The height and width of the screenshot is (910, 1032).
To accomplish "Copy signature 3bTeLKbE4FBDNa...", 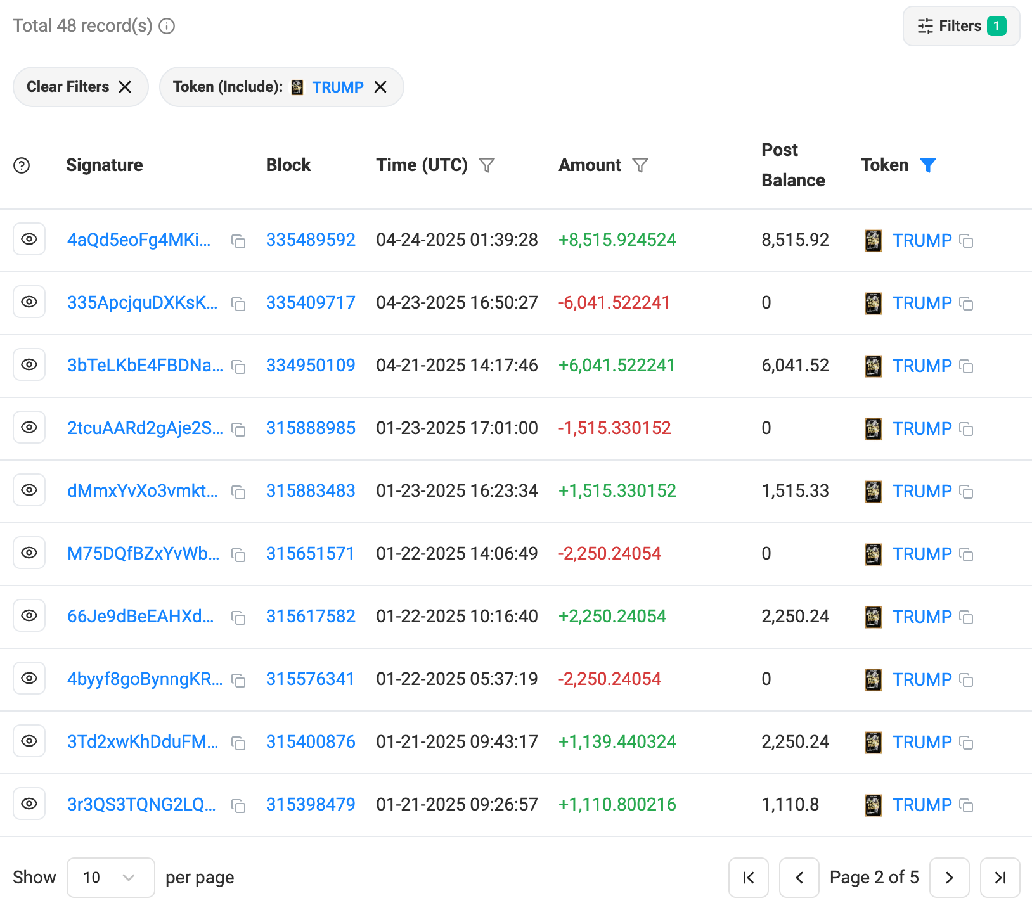I will click(x=238, y=367).
